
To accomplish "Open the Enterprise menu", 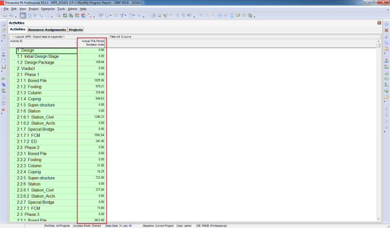I will click(x=48, y=9).
